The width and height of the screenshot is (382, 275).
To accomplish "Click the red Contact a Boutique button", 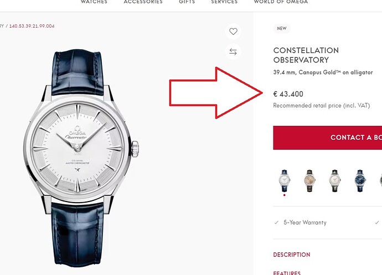I will [x=328, y=137].
